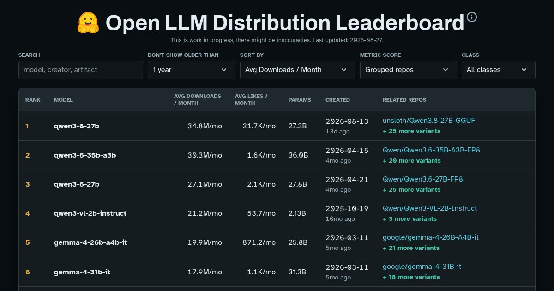Click rank number 4
This screenshot has height=291, width=554.
(x=27, y=213)
